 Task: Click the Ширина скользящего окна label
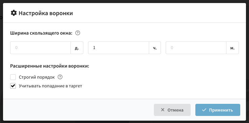(x=41, y=33)
